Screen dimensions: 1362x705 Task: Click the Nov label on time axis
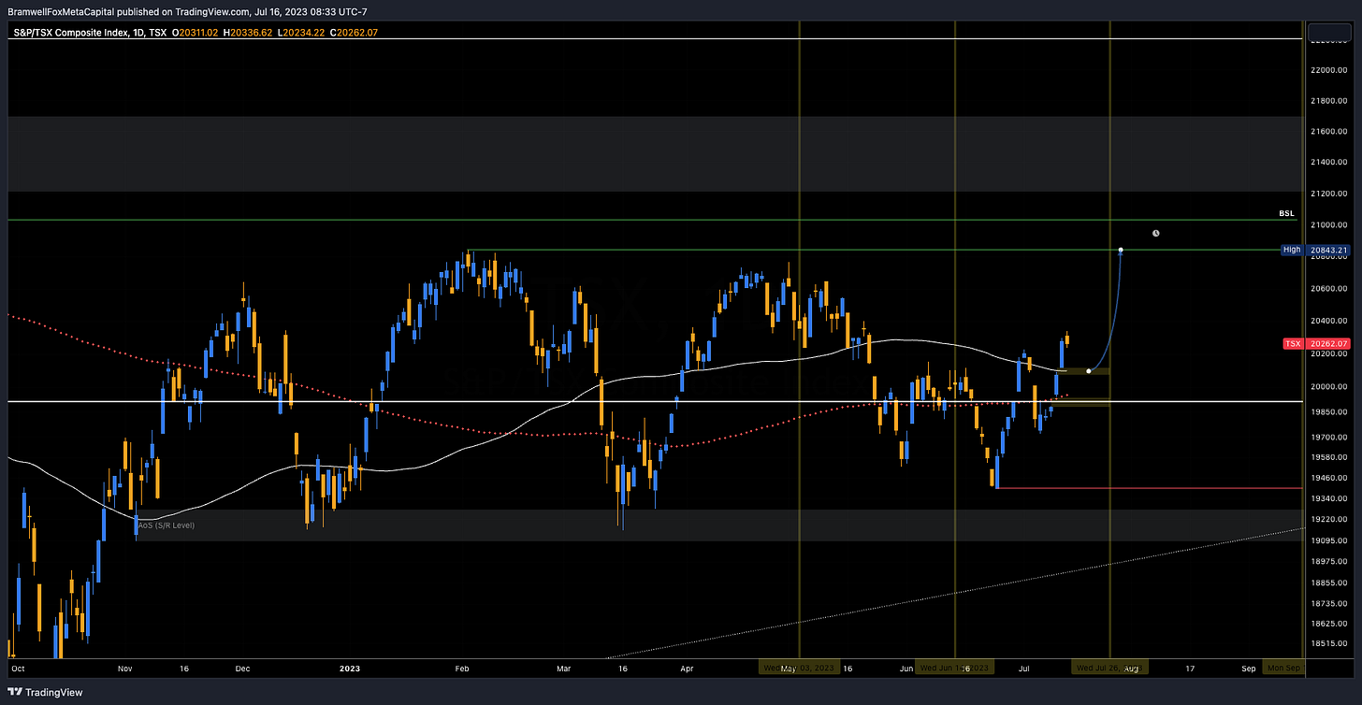(126, 669)
